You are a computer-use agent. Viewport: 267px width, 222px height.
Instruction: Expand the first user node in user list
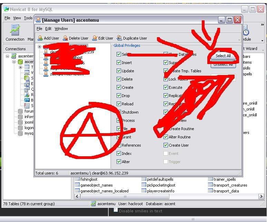pos(40,46)
